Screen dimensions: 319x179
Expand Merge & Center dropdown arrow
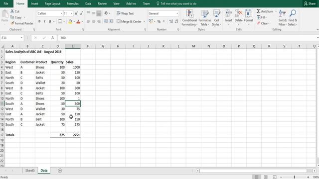pos(144,21)
